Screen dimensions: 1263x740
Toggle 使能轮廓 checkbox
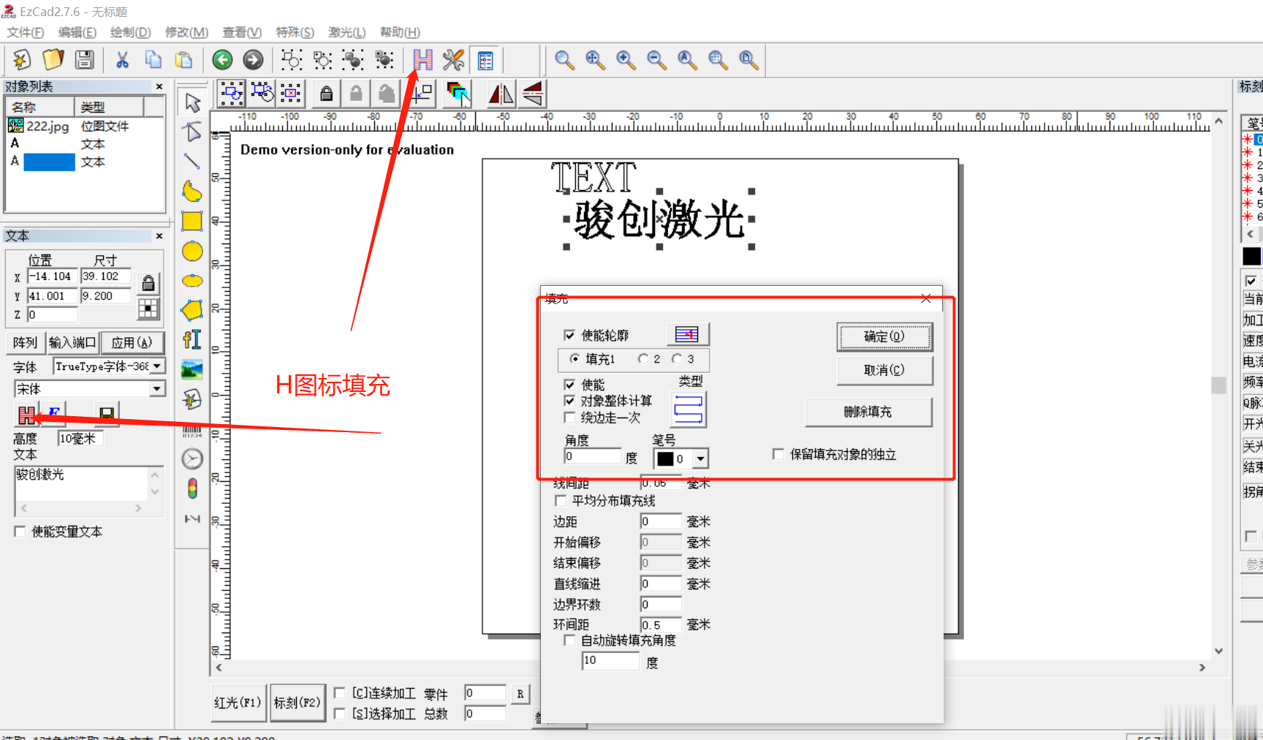click(x=569, y=335)
